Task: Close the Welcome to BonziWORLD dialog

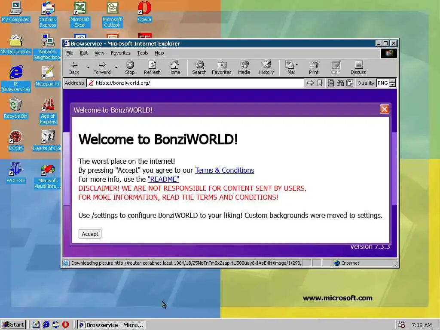Action: (384, 109)
